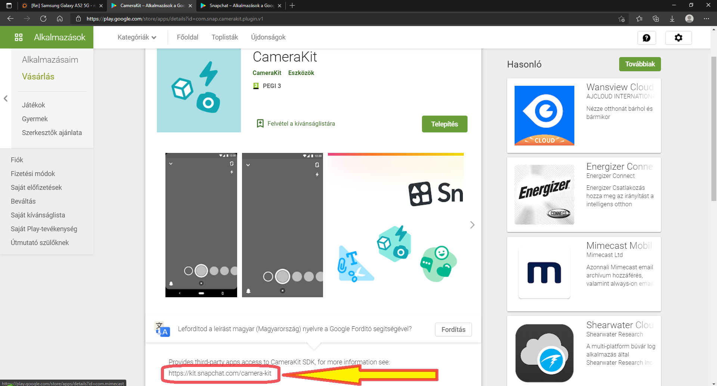Click the Alkalmazások green header
This screenshot has height=386, width=717.
47,37
